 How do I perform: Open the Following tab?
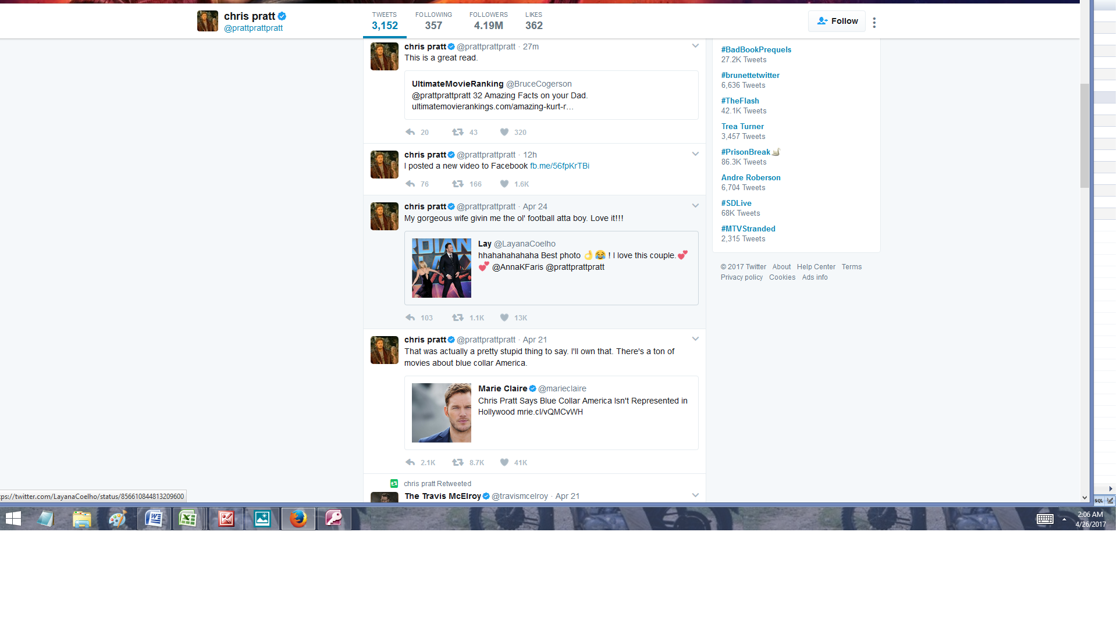click(x=433, y=21)
